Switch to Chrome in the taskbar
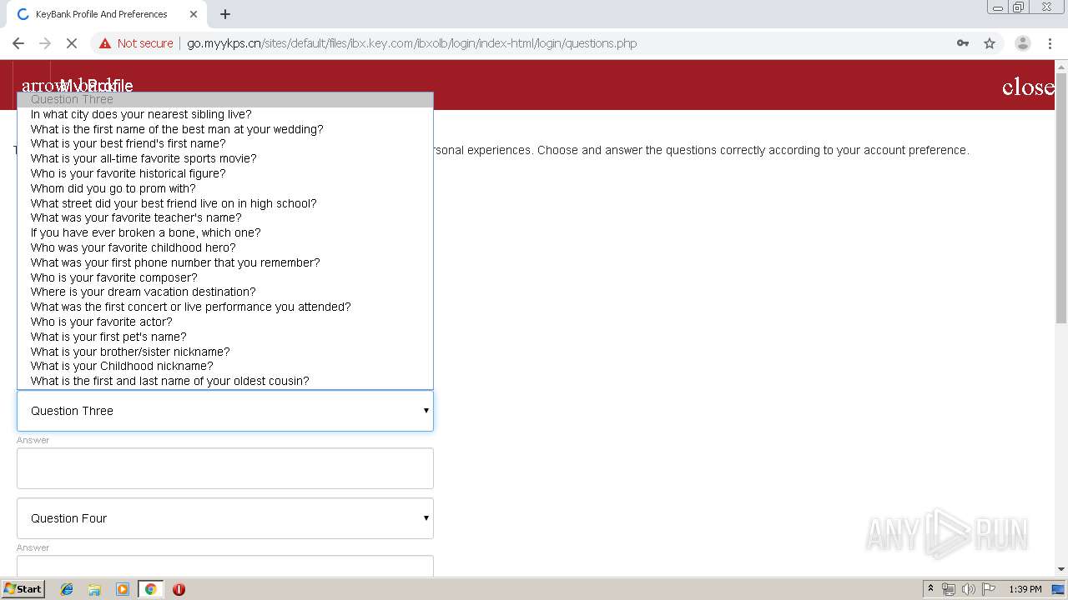Image resolution: width=1068 pixels, height=600 pixels. click(x=150, y=589)
